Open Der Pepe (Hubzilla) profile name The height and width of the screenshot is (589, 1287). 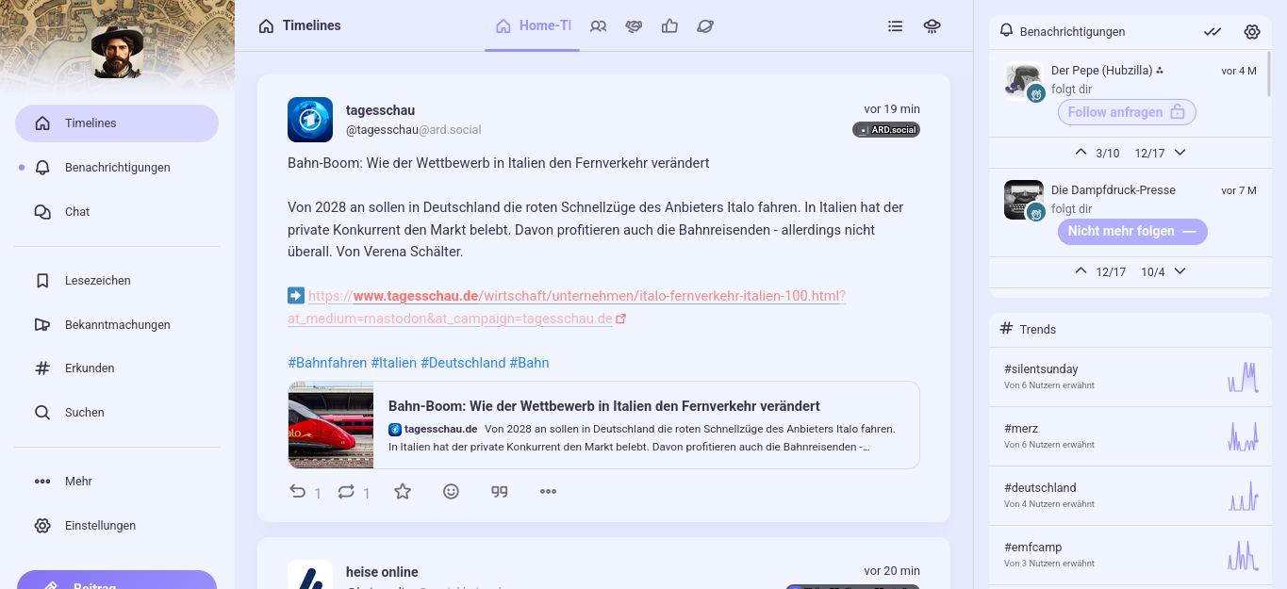(1102, 71)
